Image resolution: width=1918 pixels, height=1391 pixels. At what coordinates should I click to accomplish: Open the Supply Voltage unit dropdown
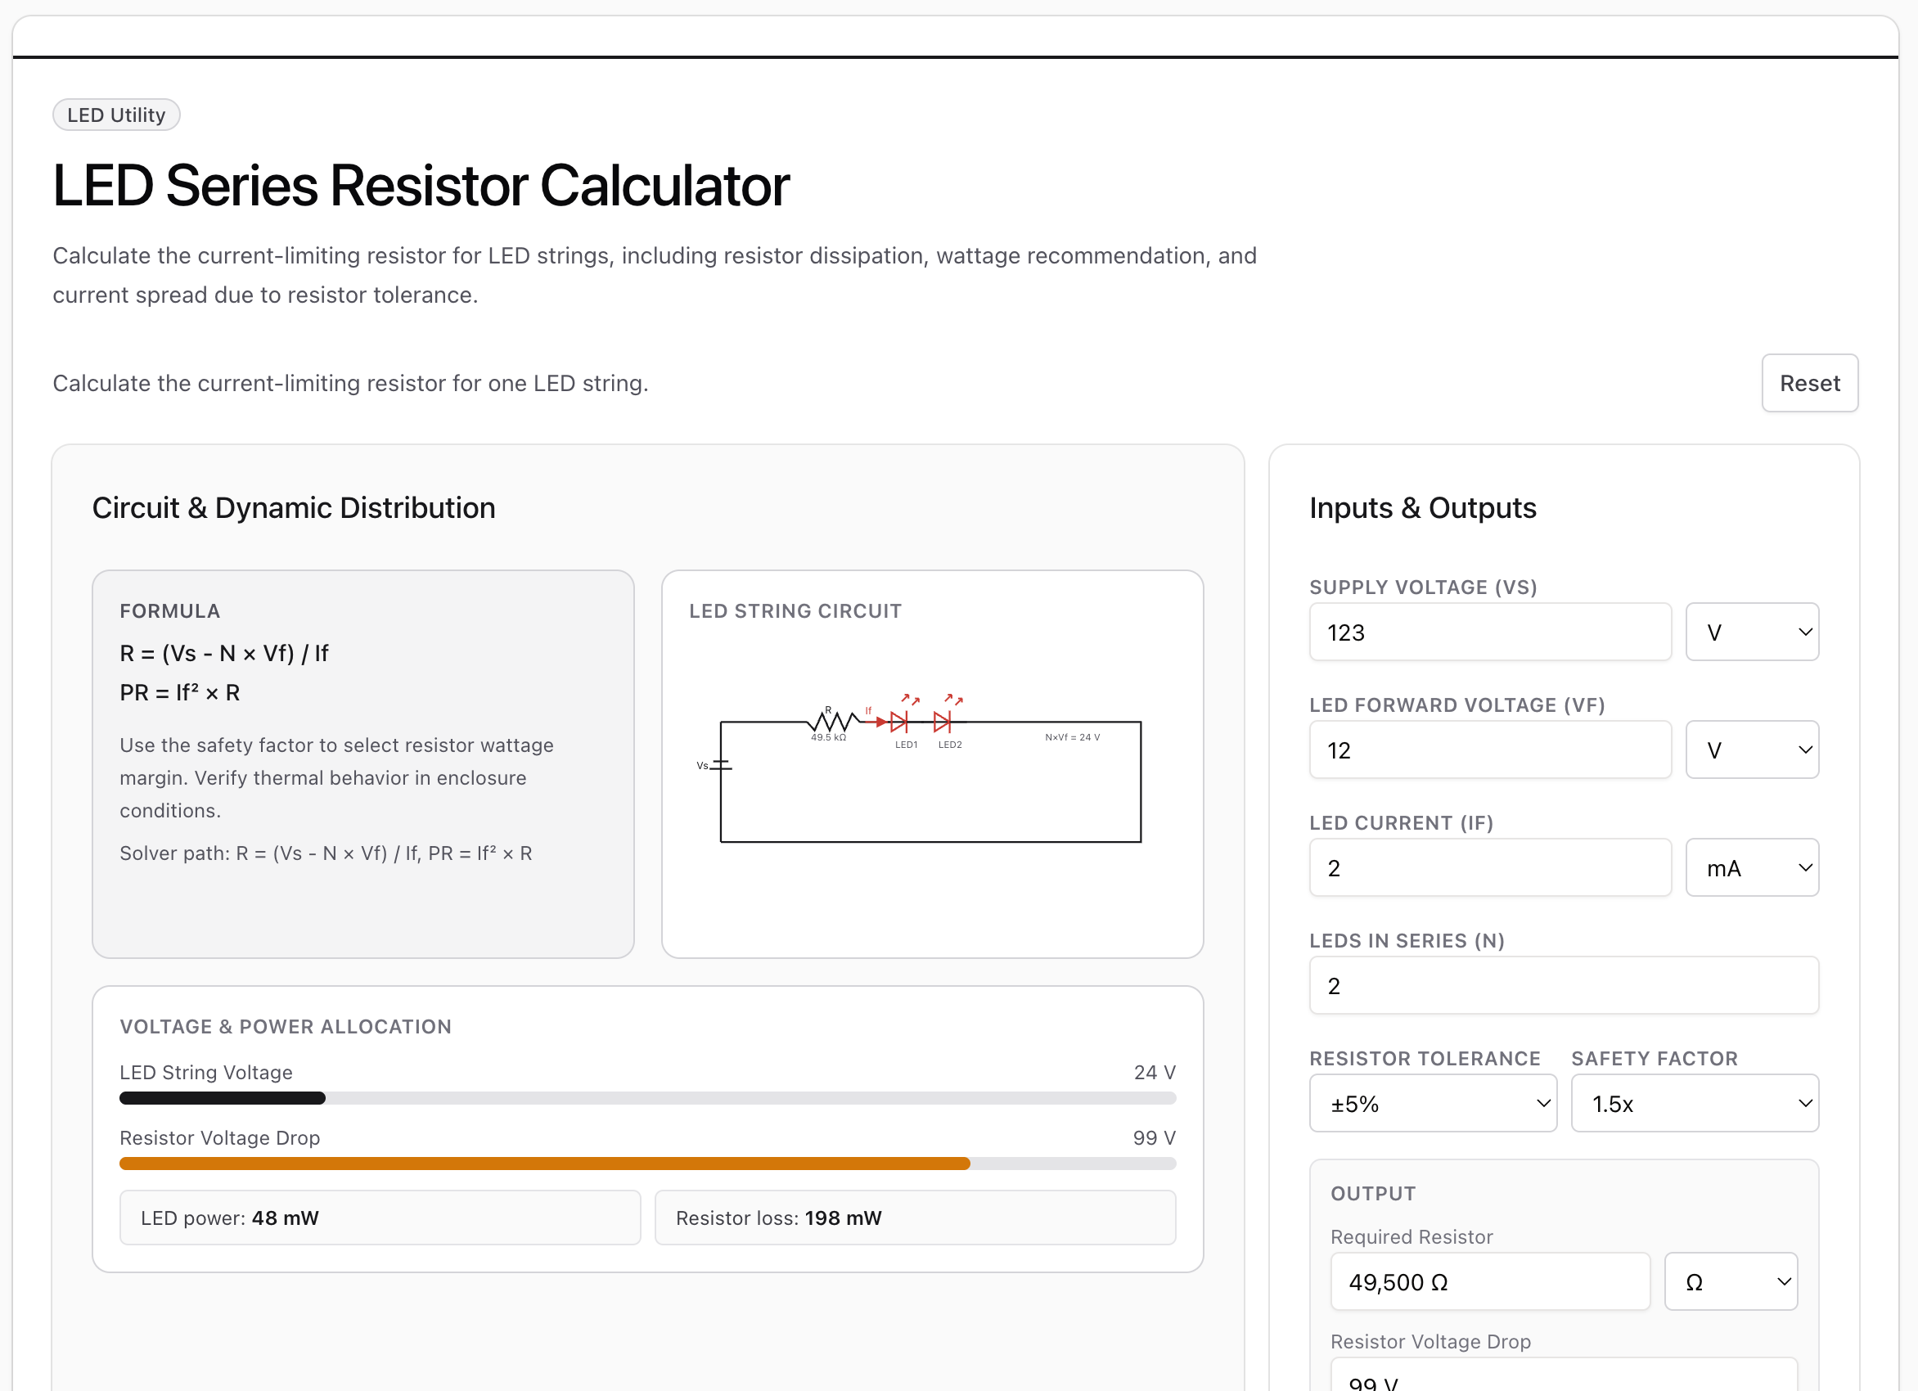(x=1751, y=632)
